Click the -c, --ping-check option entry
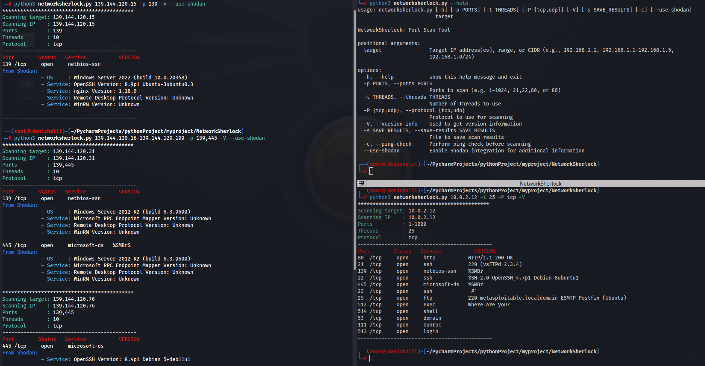Viewport: 705px width, 366px height. (388, 144)
